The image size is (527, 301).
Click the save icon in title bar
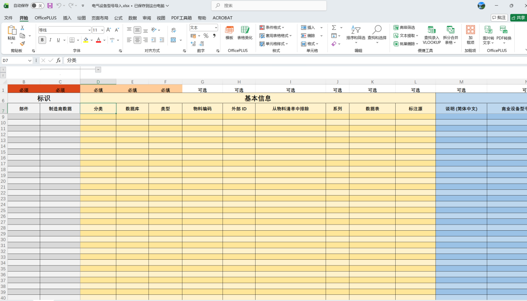pos(50,6)
